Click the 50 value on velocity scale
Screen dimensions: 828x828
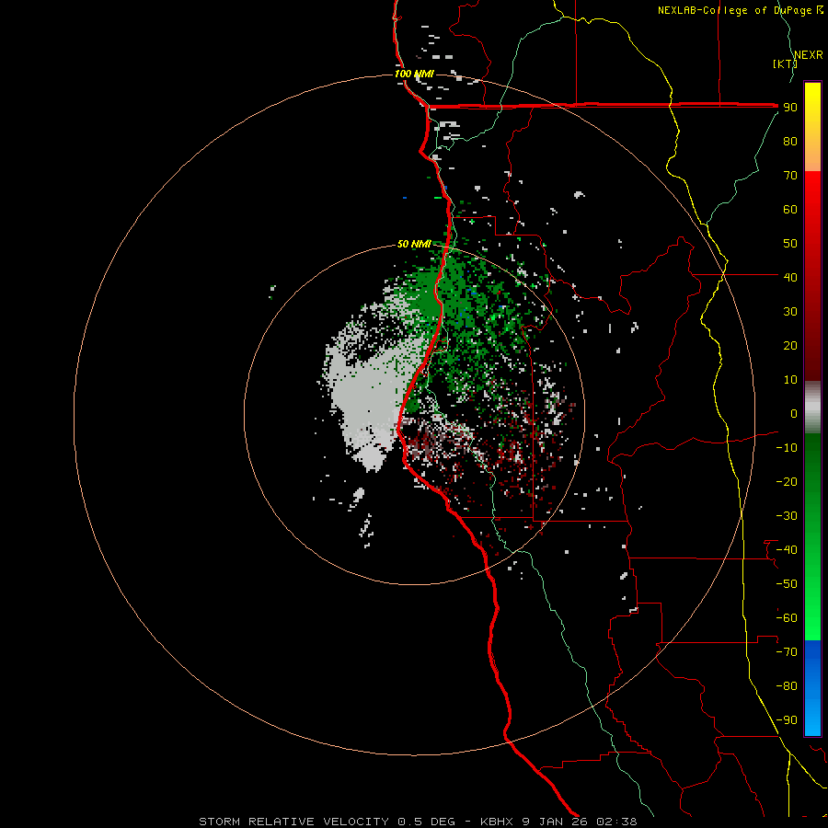790,244
